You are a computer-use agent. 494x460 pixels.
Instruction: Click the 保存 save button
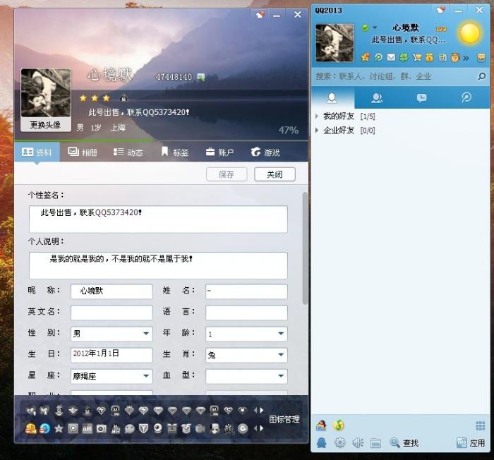pos(227,174)
